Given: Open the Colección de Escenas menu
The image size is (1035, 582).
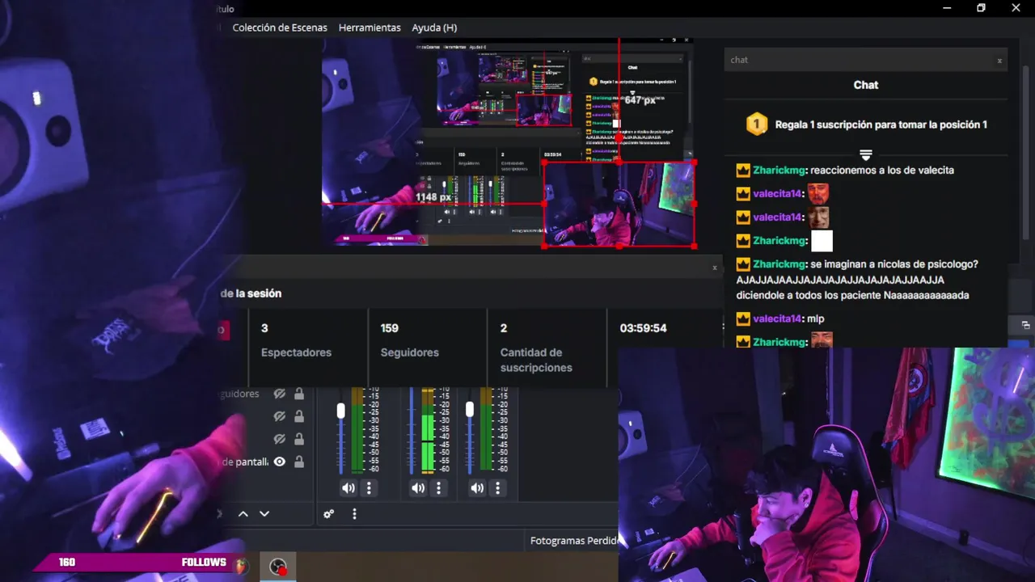Looking at the screenshot, I should click(280, 27).
